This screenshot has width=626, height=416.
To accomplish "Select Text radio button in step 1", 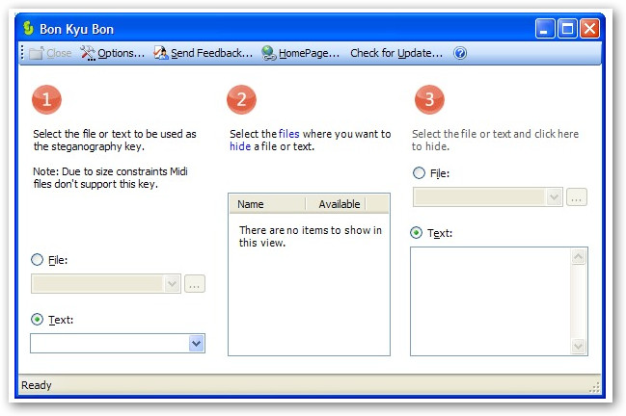I will (x=37, y=319).
